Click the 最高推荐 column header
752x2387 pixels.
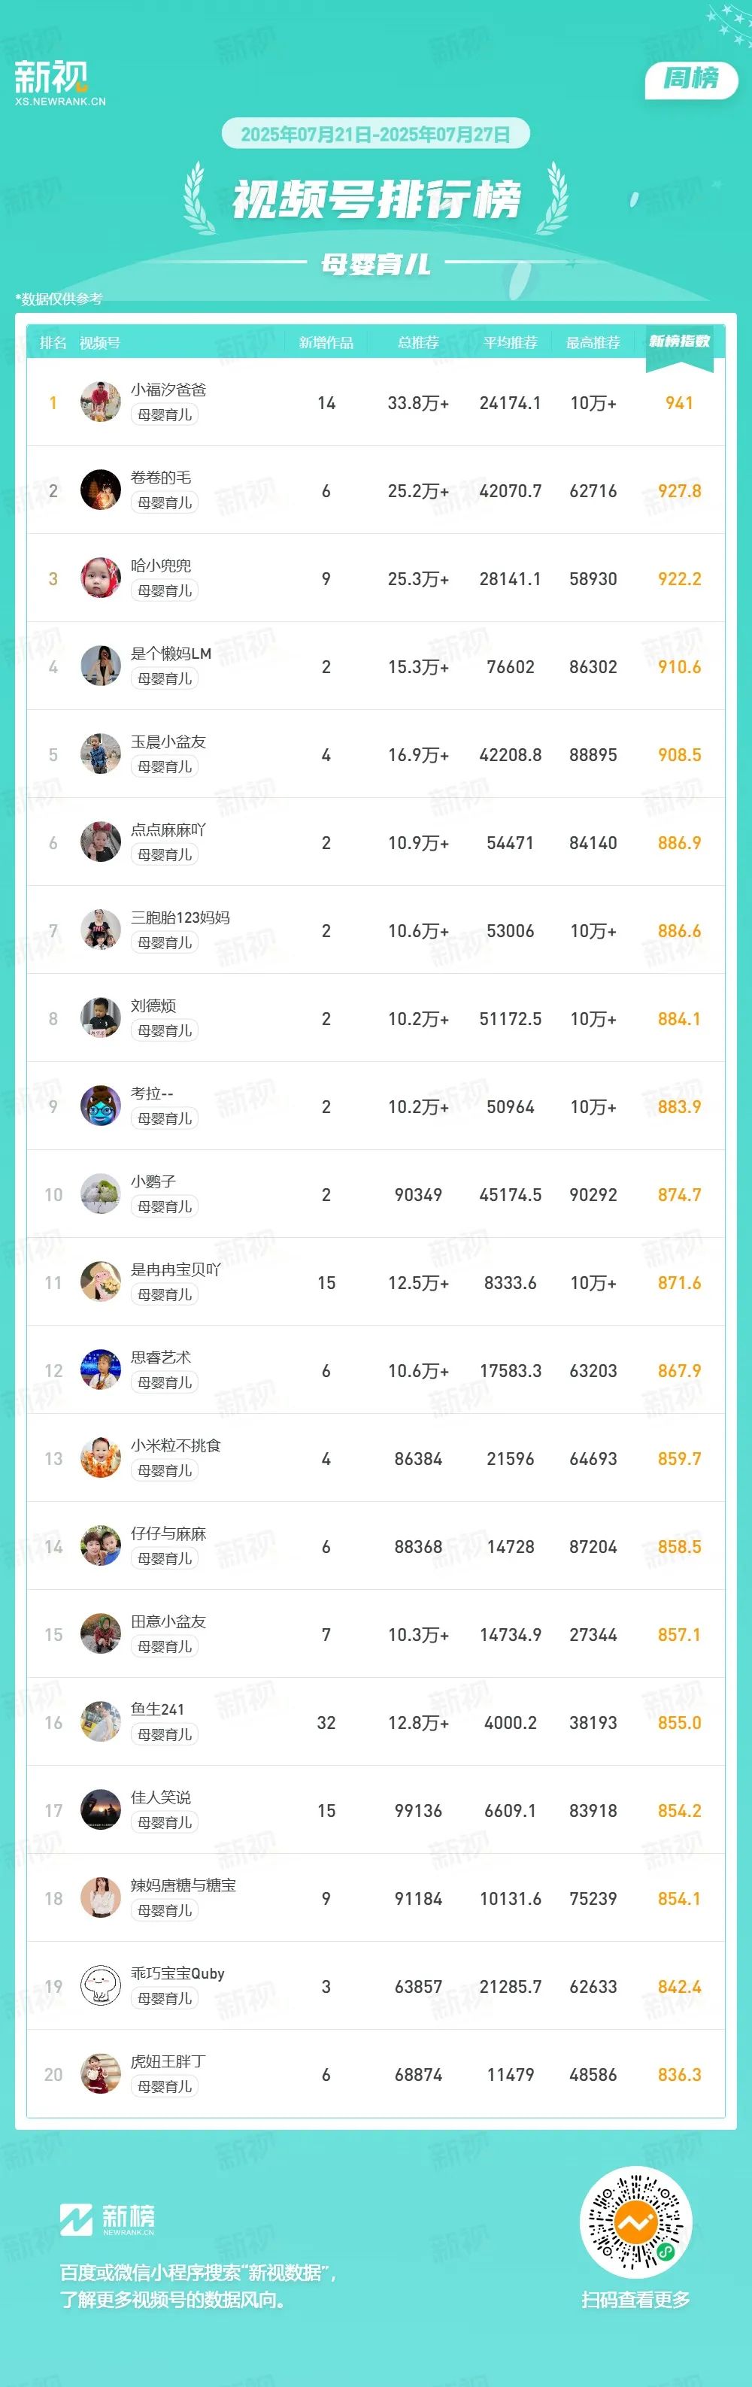pyautogui.click(x=593, y=343)
